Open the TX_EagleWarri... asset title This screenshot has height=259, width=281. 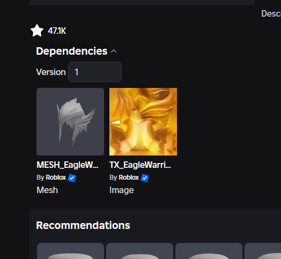(x=140, y=165)
